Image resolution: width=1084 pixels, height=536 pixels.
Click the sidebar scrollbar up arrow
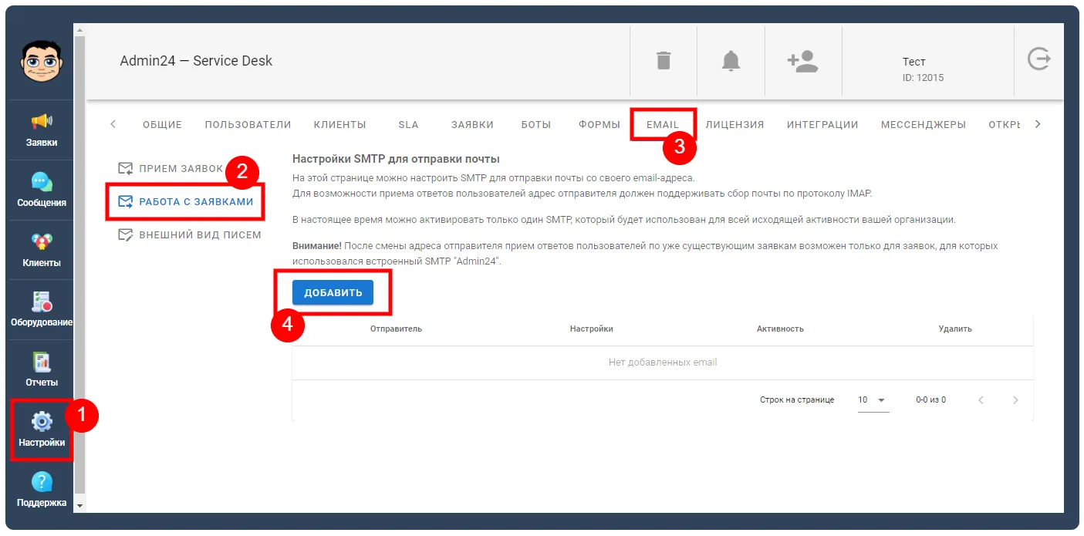(79, 29)
